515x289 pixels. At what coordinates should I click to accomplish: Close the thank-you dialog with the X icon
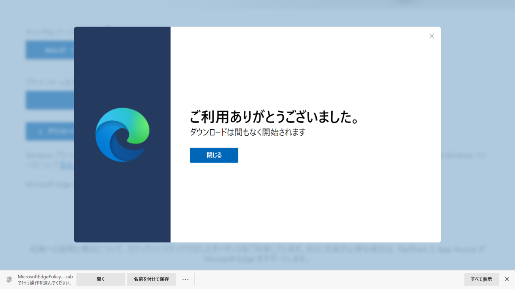432,36
